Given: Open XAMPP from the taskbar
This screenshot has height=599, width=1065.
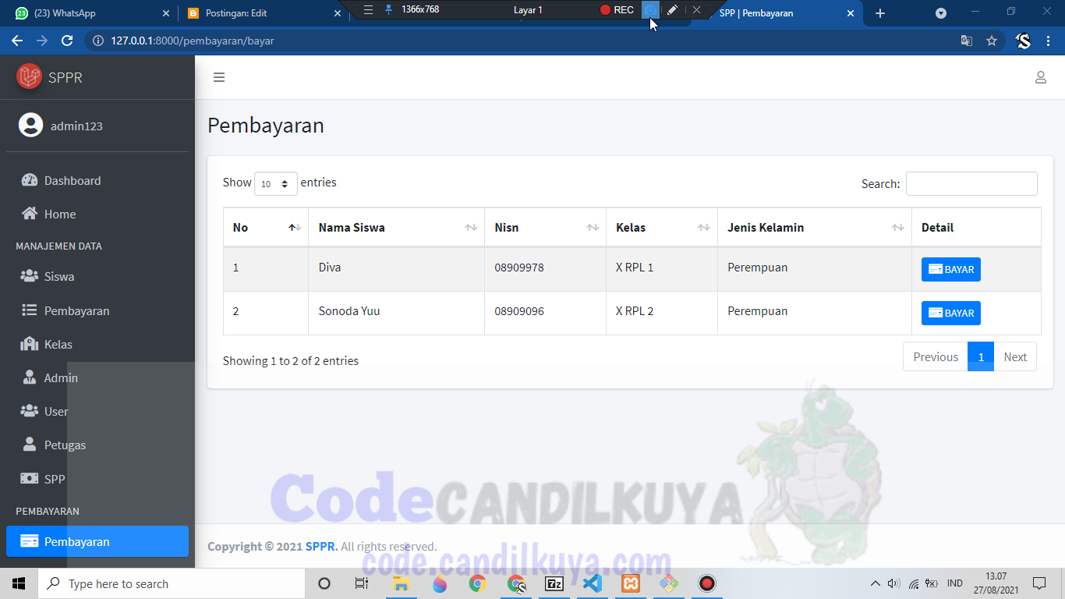Looking at the screenshot, I should 631,583.
